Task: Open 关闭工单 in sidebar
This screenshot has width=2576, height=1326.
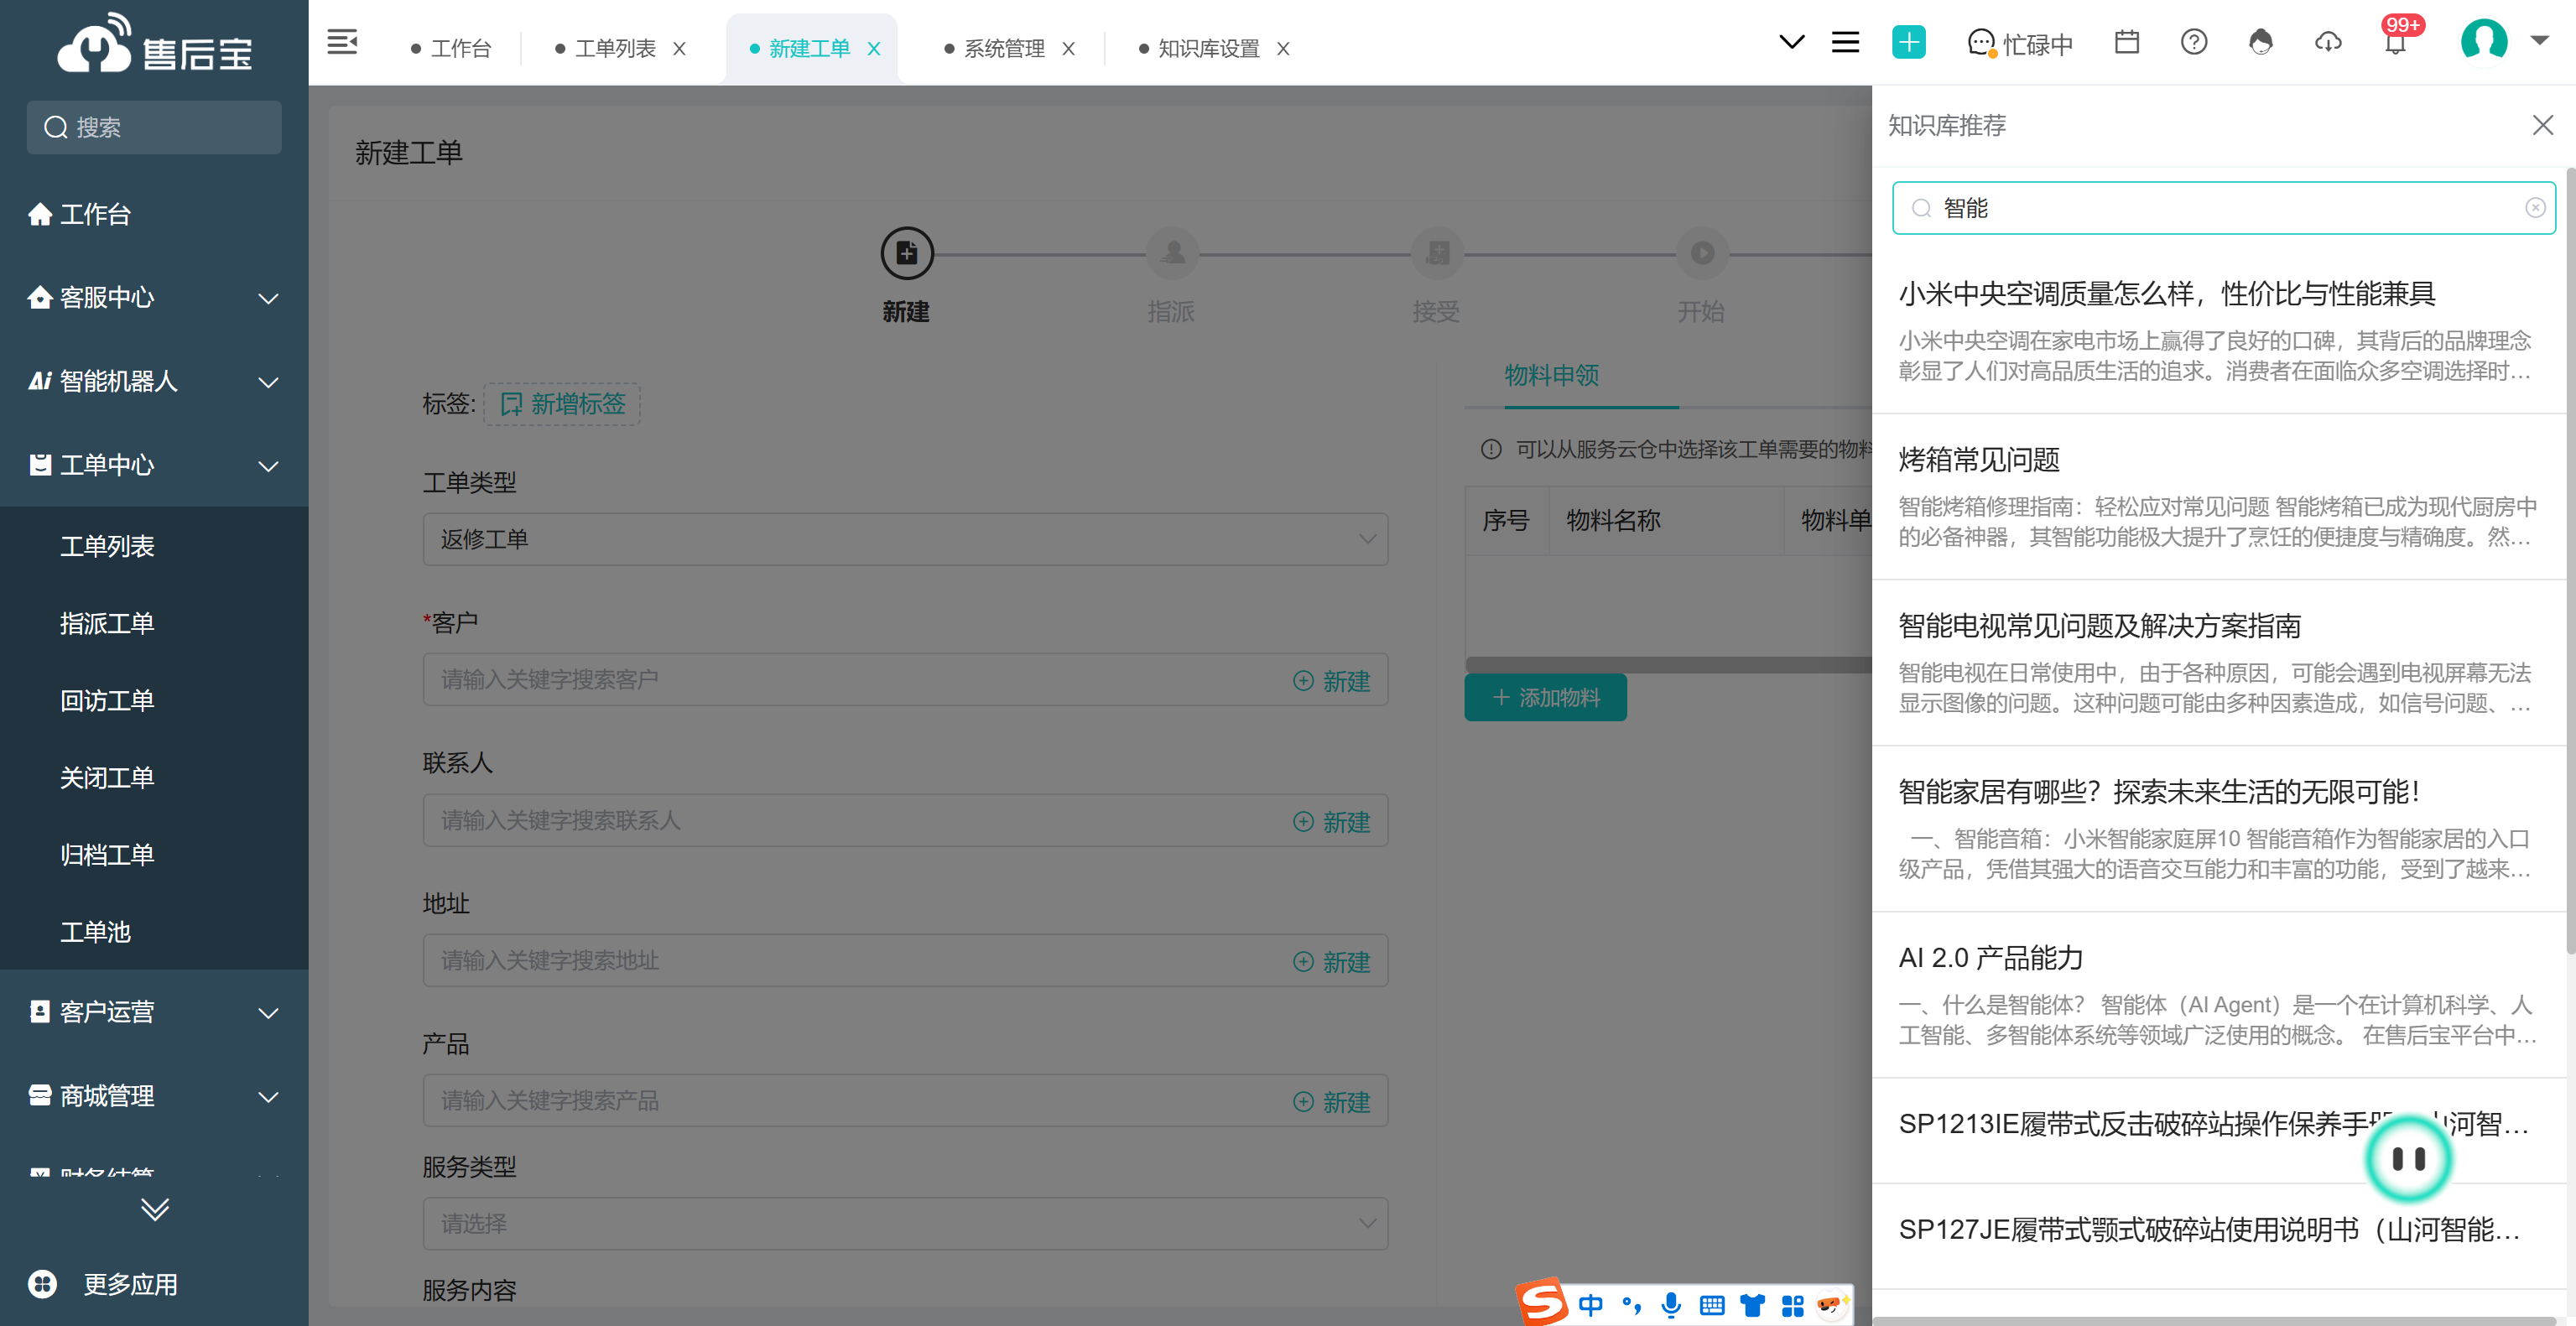Action: point(107,778)
